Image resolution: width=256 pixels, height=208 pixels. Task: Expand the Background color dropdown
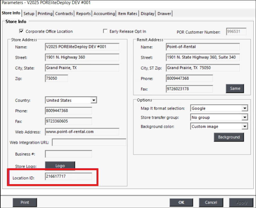pos(245,127)
